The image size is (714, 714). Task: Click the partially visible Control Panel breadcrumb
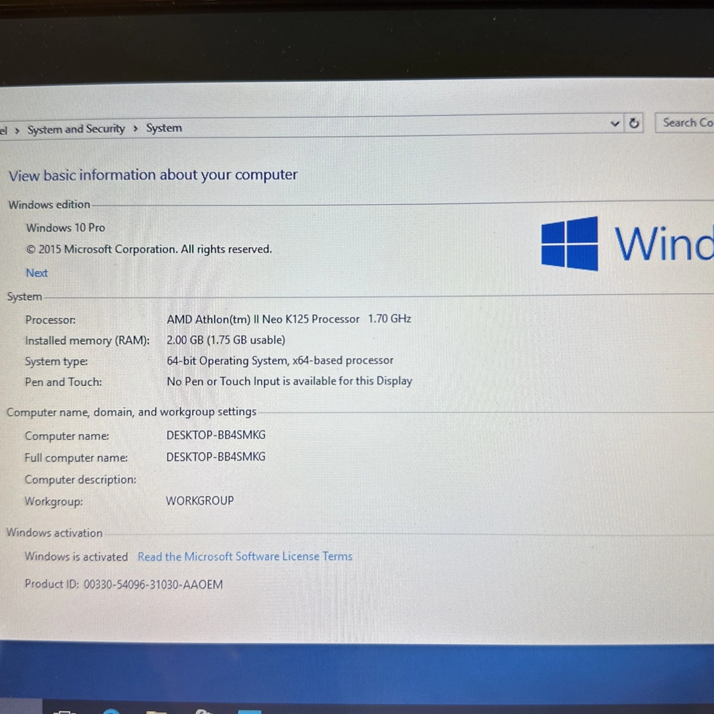click(x=3, y=131)
